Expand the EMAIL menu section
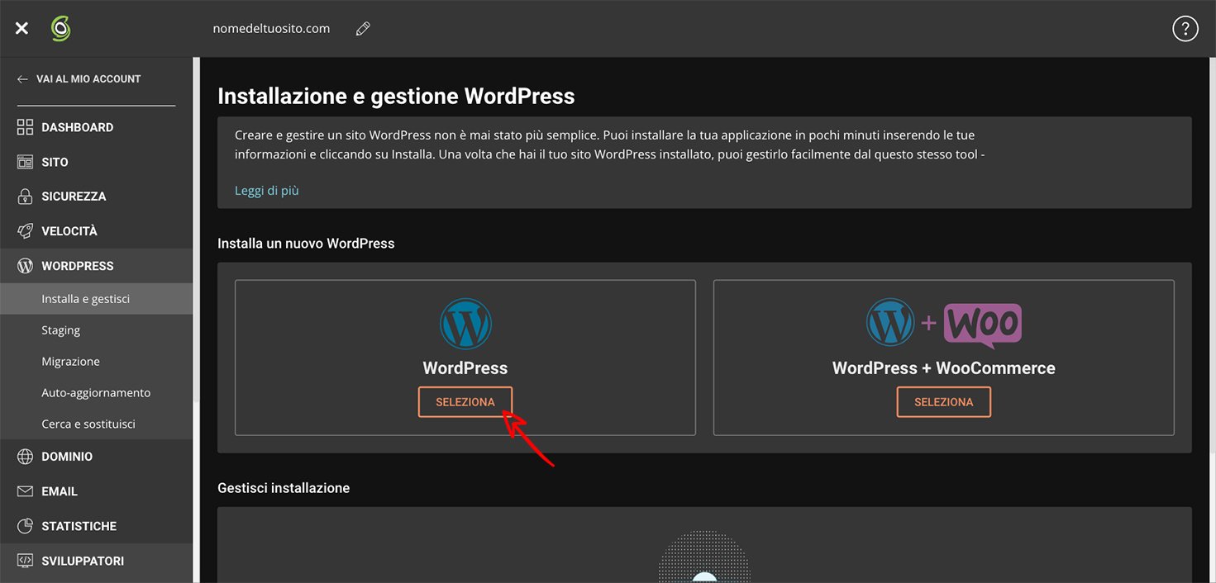Viewport: 1216px width, 583px height. [x=96, y=491]
